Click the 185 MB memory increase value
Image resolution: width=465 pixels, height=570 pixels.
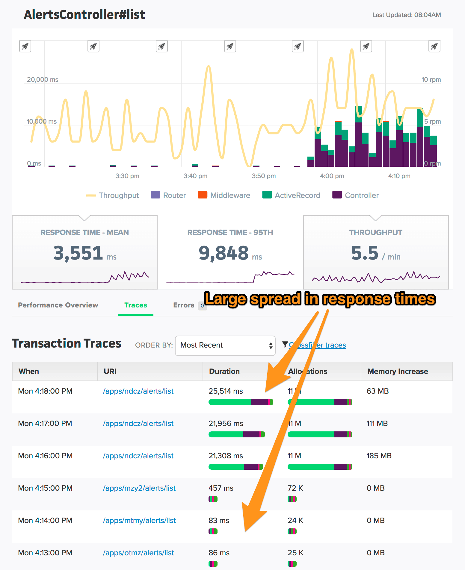coord(379,456)
